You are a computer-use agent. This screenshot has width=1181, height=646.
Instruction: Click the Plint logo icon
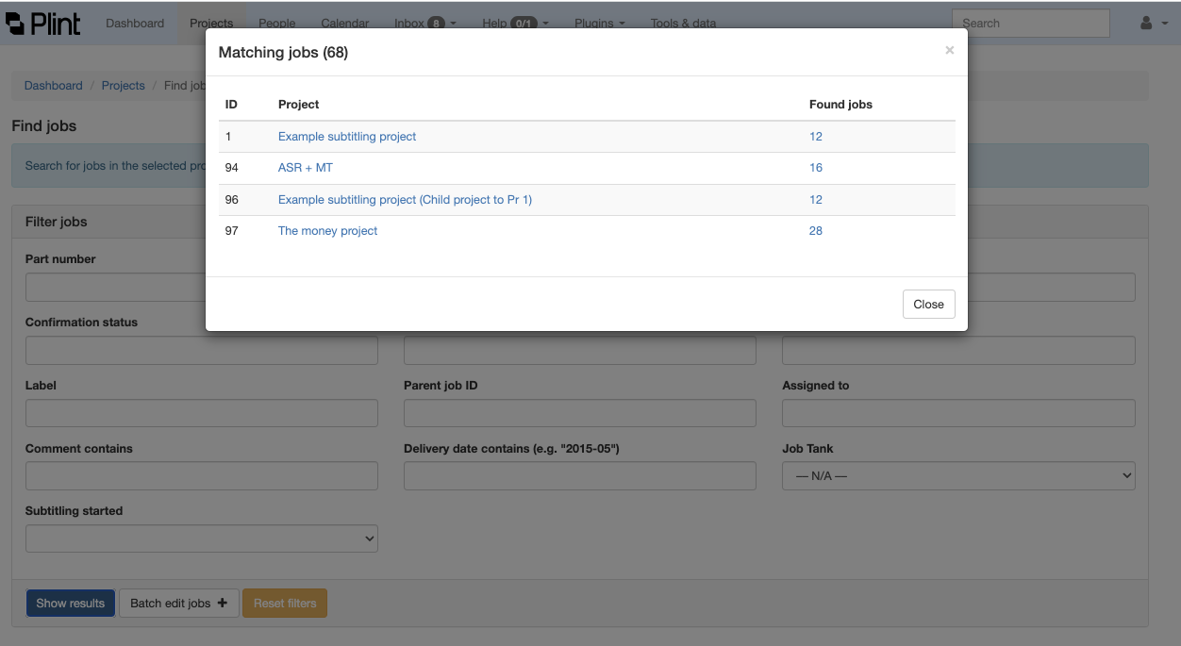[x=43, y=23]
